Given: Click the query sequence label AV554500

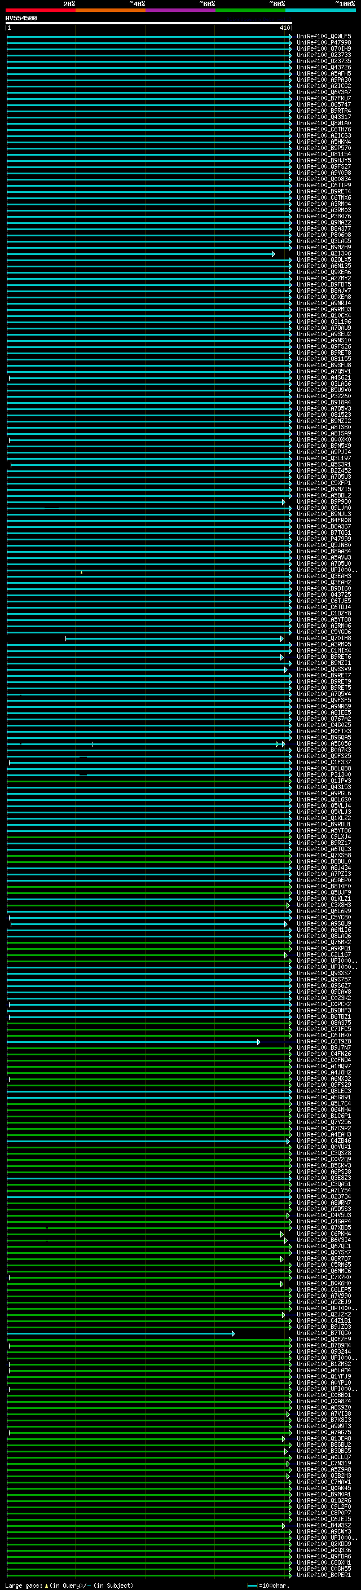Looking at the screenshot, I should (21, 18).
